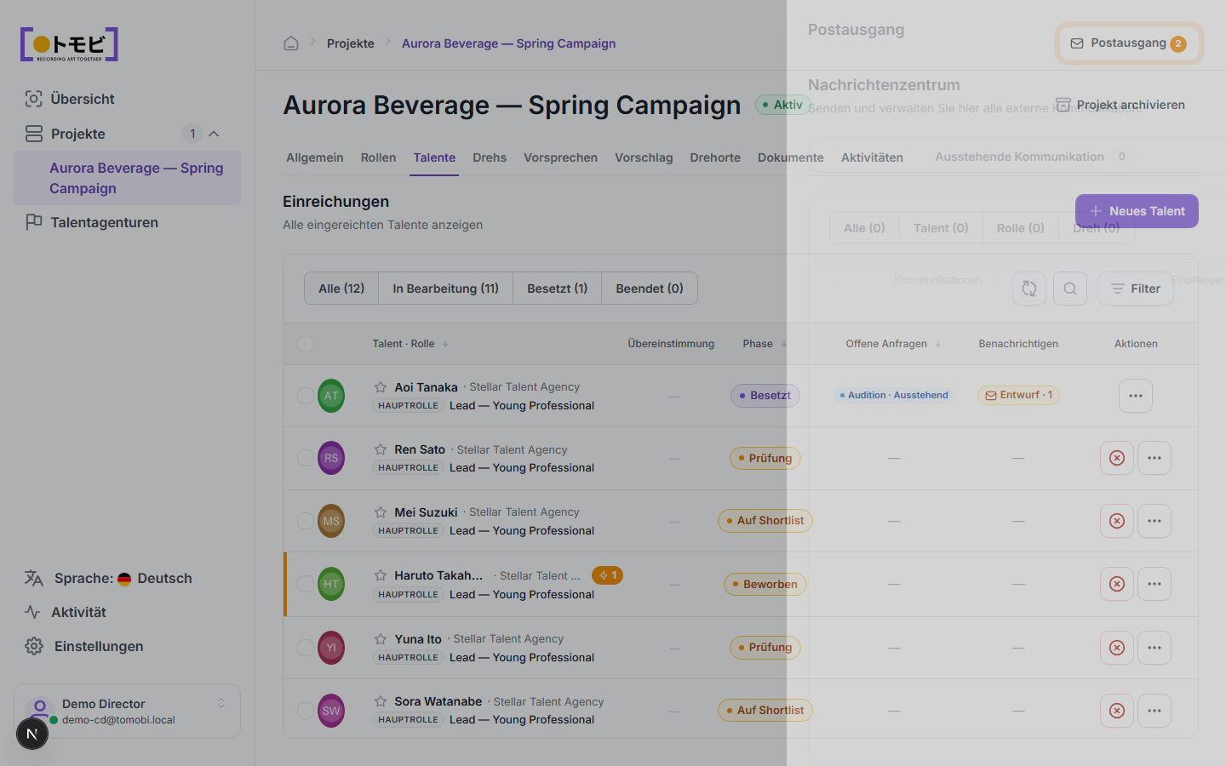Switch to the Vorsprechen tab

click(560, 157)
